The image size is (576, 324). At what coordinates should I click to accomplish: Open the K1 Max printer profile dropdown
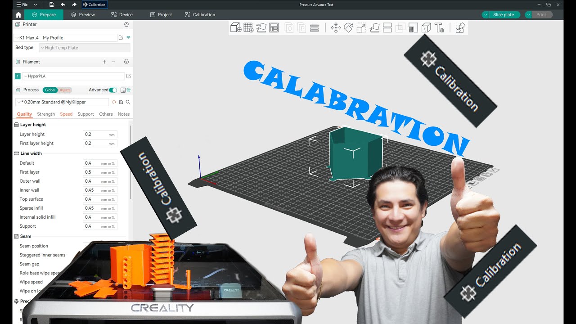pos(66,38)
